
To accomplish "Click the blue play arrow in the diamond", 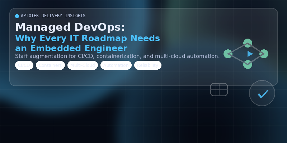I will [x=250, y=54].
